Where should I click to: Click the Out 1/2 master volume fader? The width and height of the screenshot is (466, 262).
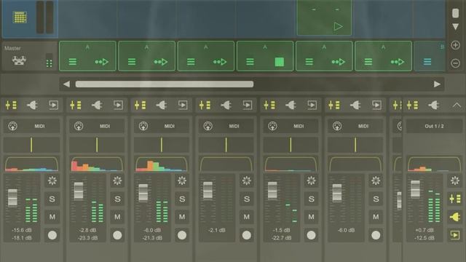415,189
